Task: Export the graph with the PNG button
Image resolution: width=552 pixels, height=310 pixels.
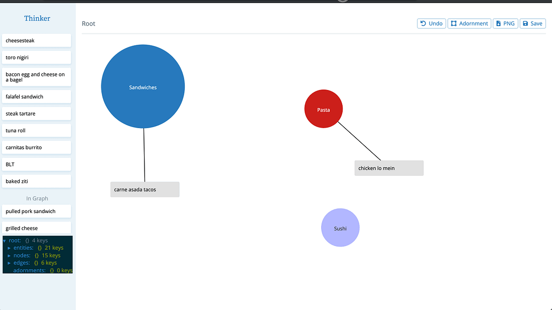Action: click(505, 24)
